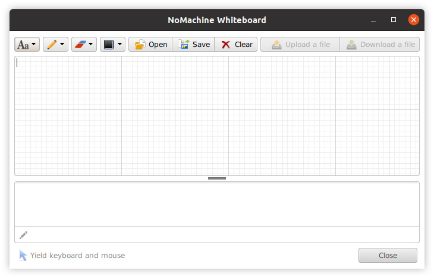Expand the eraser size dropdown arrow

click(x=91, y=45)
